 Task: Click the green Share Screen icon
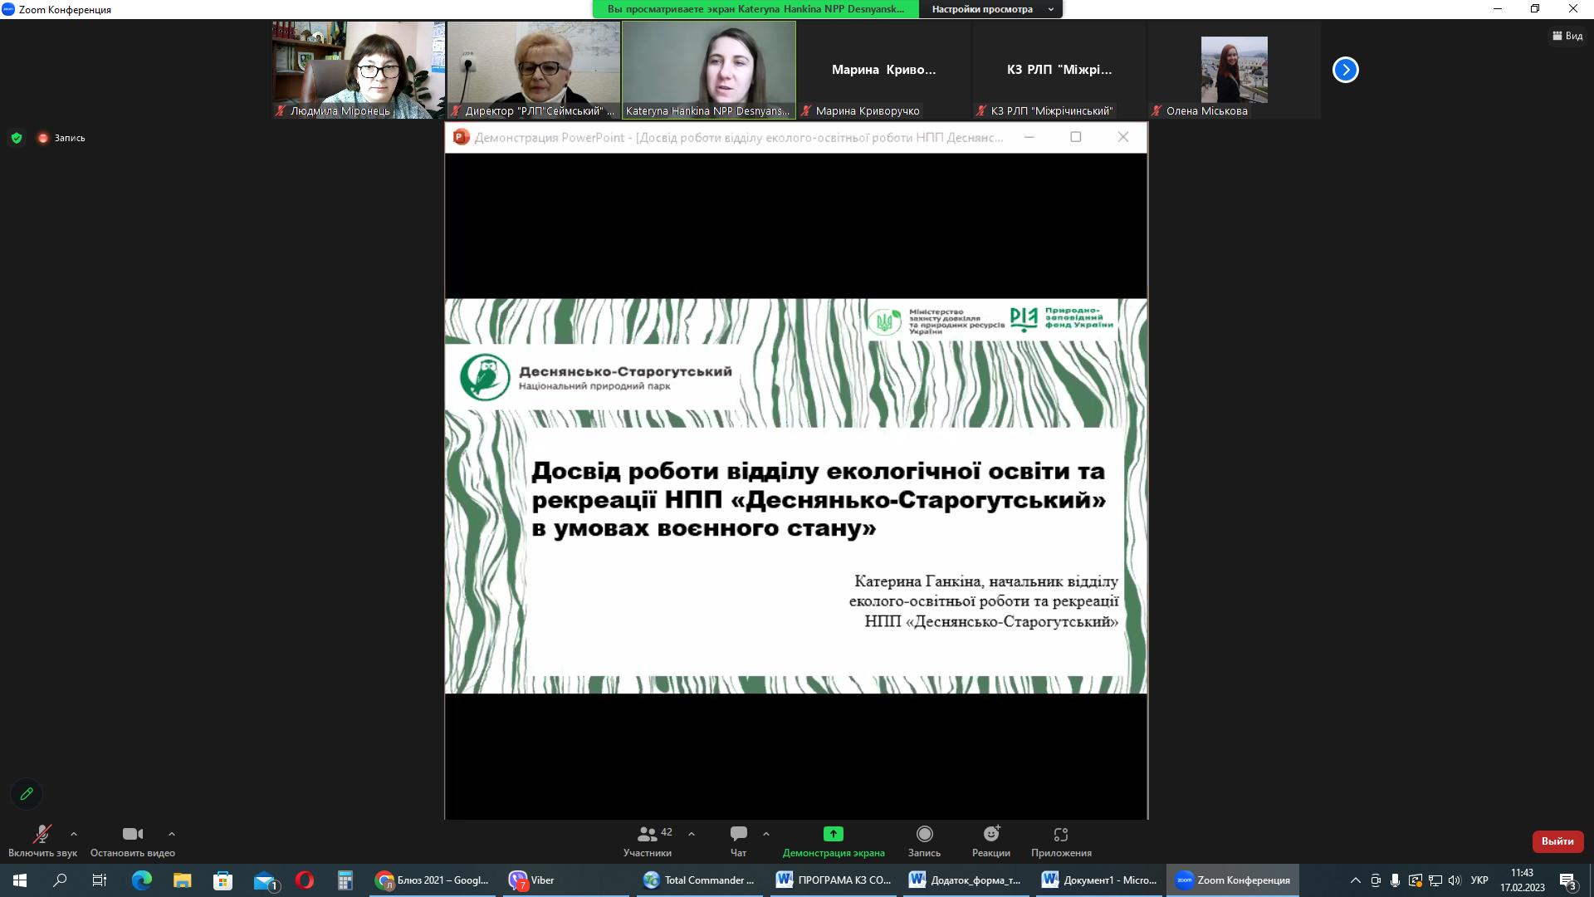point(833,834)
